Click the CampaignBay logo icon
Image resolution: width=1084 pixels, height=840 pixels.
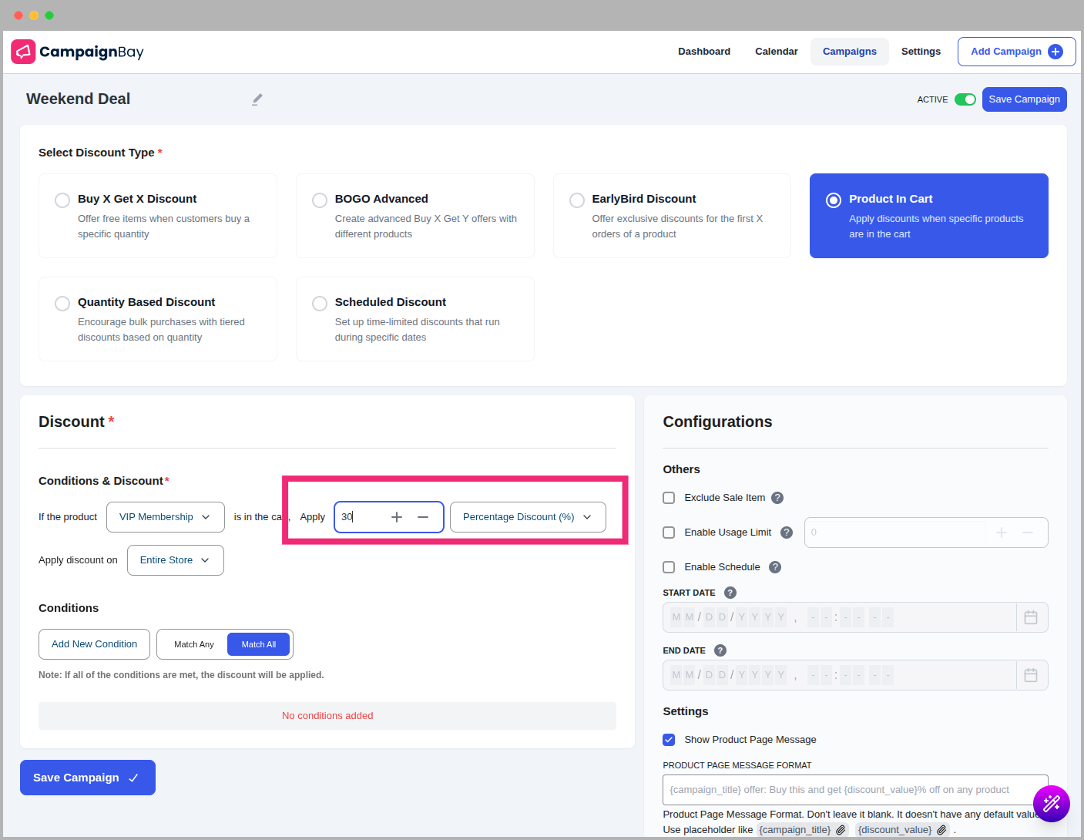click(23, 52)
